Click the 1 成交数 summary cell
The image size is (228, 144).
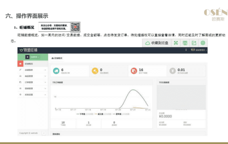pos(89,124)
